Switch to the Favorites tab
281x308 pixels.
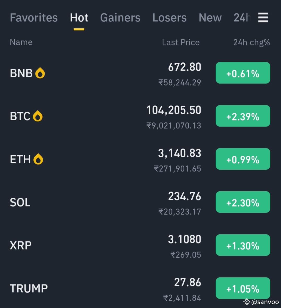(34, 18)
